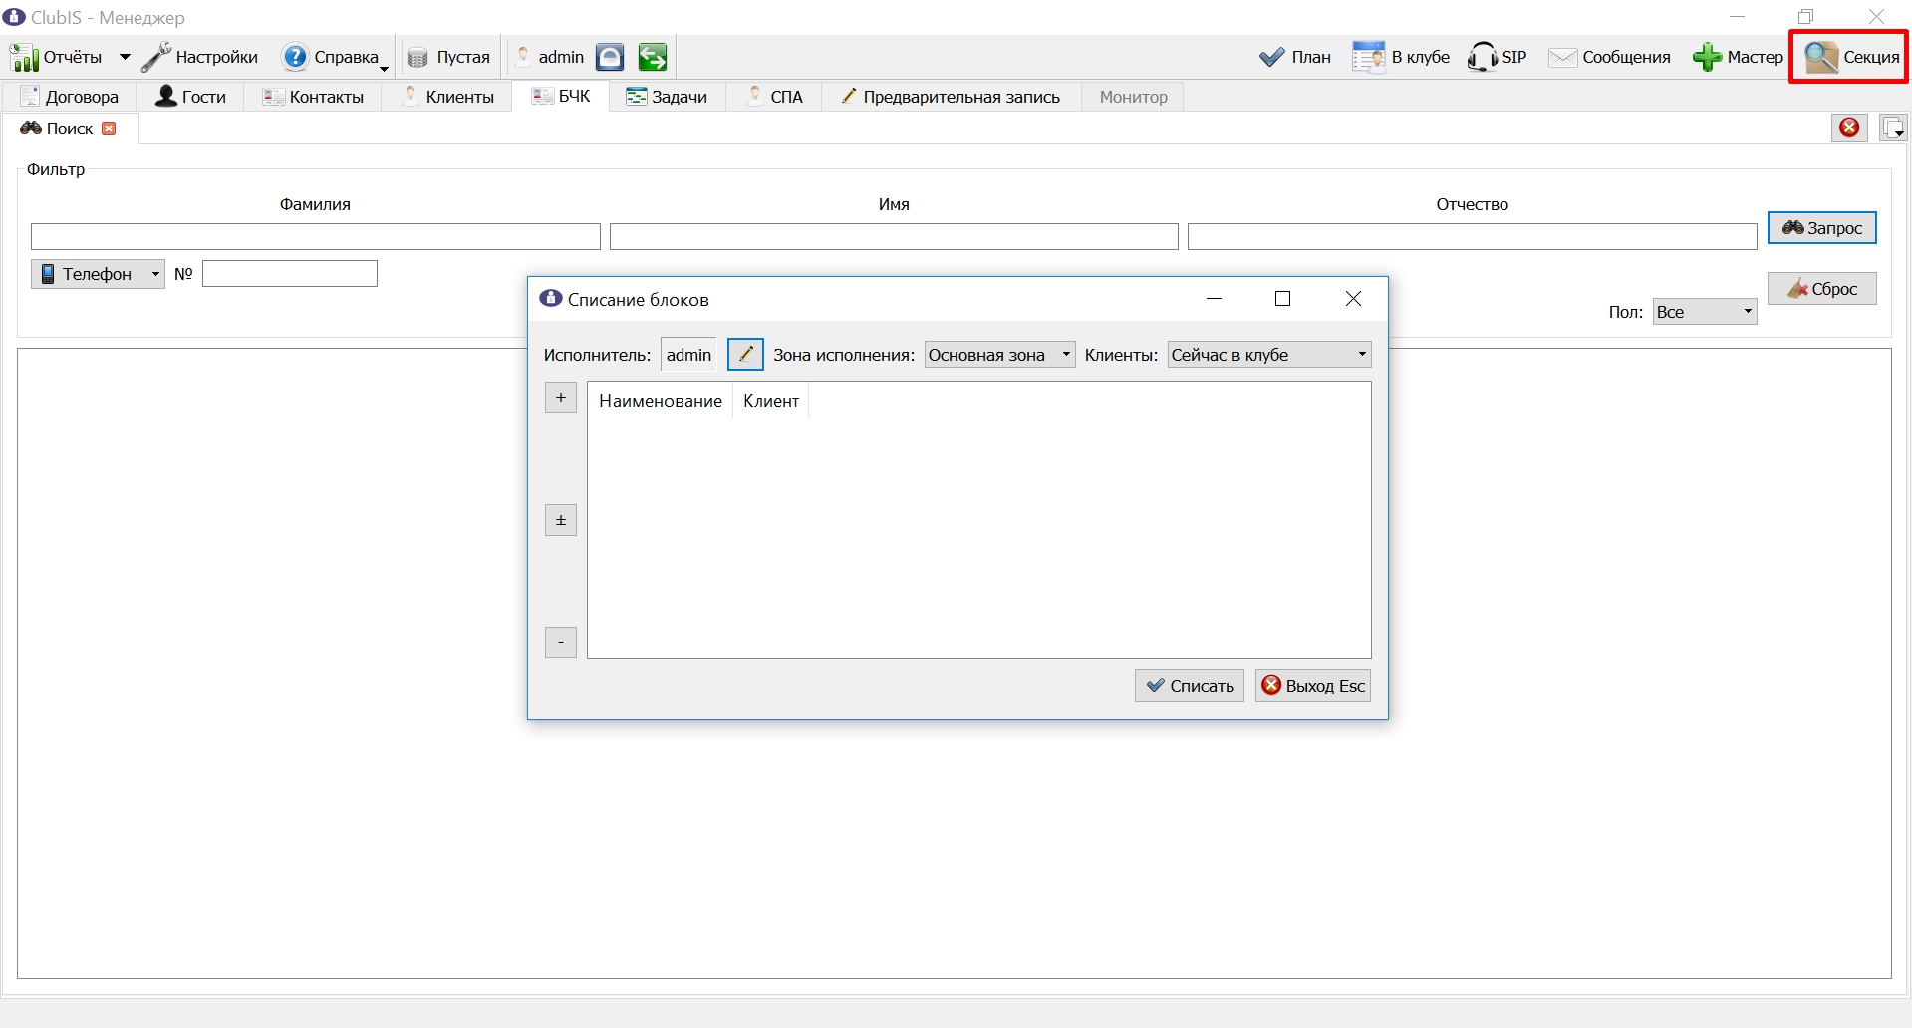
Task: Click the Мастер green plus icon
Action: pyautogui.click(x=1707, y=57)
